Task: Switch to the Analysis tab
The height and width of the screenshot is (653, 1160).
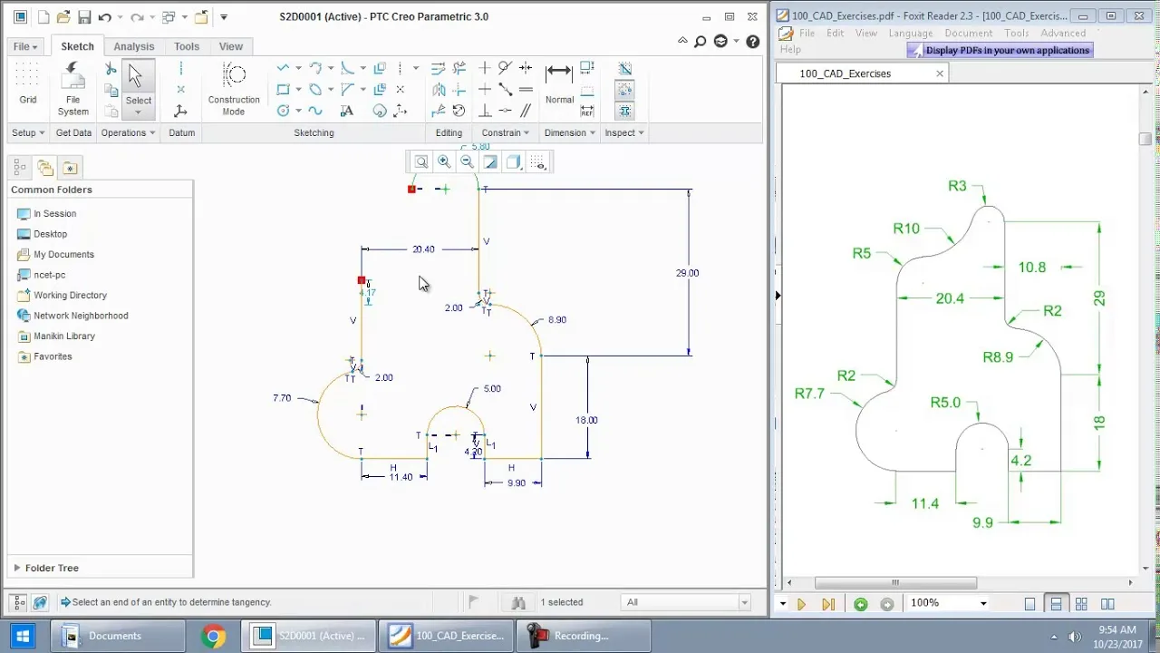Action: (x=133, y=46)
